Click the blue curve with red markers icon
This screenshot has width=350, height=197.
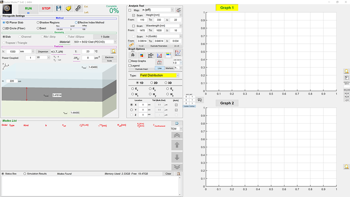[x=159, y=55]
